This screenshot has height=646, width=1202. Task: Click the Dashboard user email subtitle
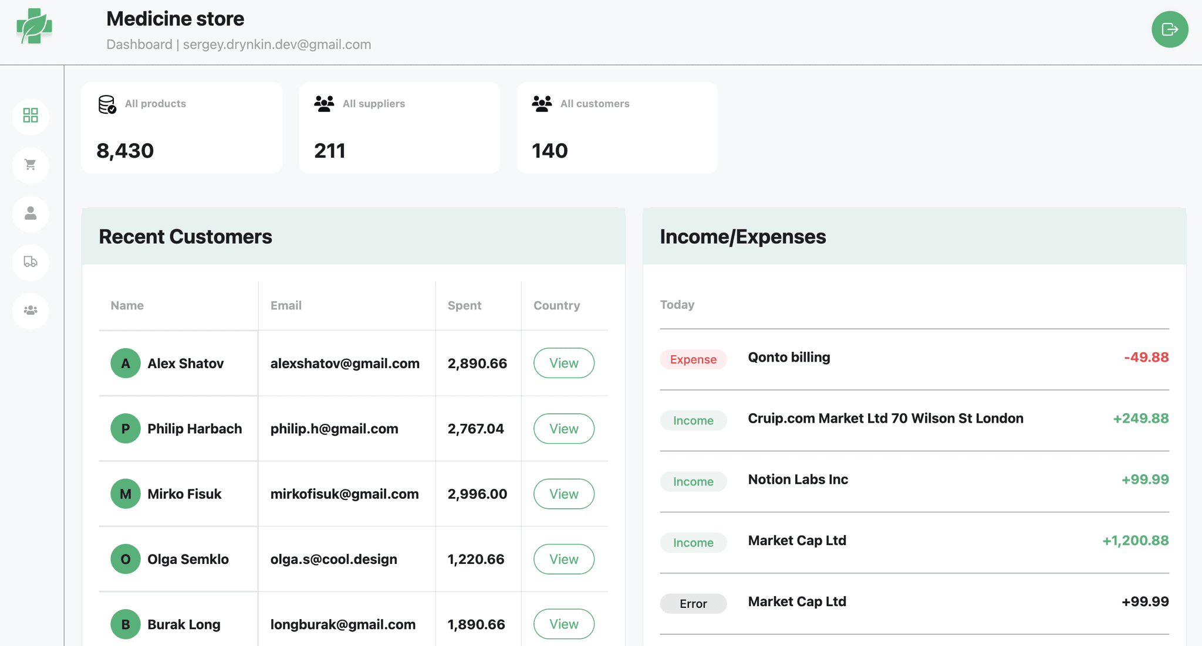[239, 45]
